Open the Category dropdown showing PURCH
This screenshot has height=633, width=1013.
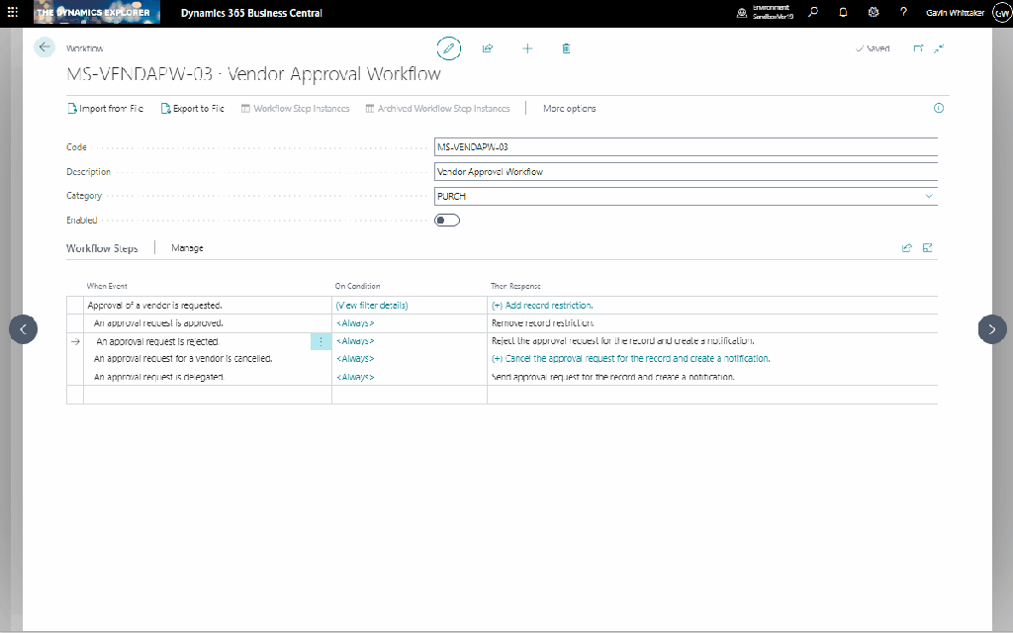click(929, 195)
